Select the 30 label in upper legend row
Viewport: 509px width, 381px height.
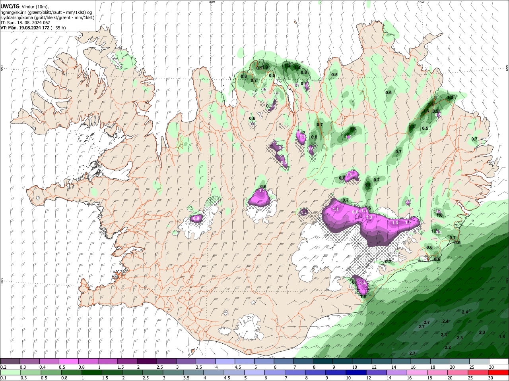click(491, 367)
